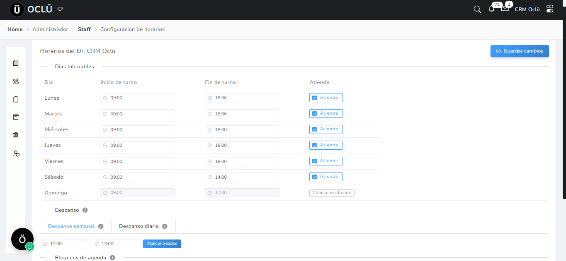Click the Oclü round logo in header

(x=17, y=9)
